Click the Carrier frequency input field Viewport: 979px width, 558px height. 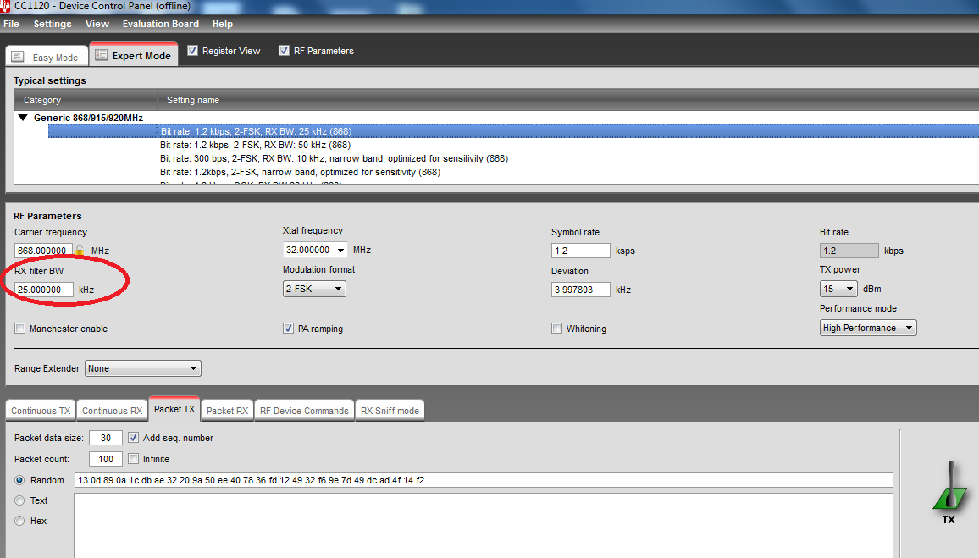point(44,251)
